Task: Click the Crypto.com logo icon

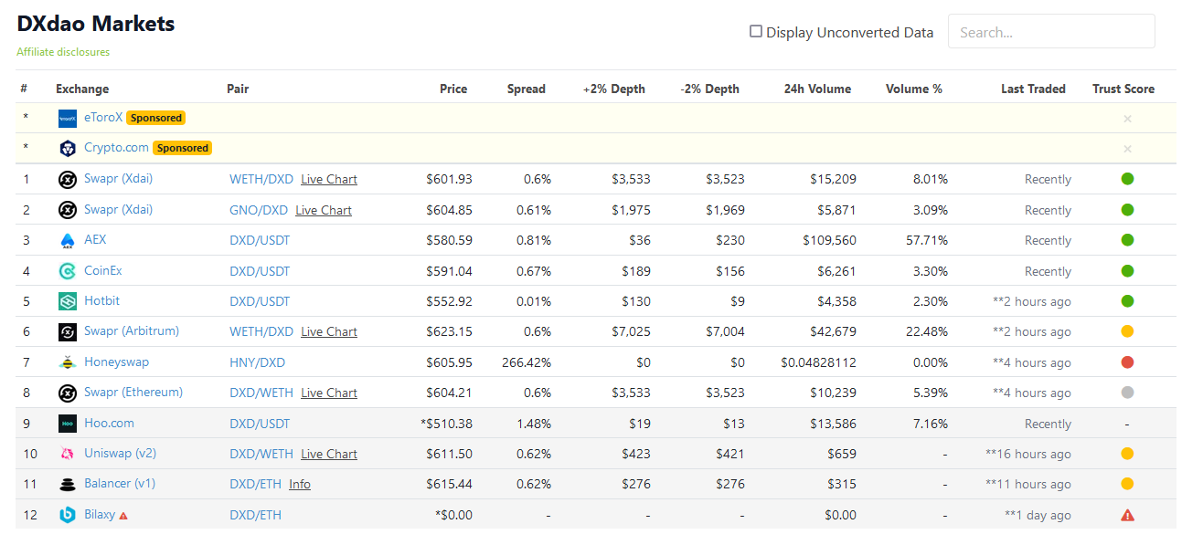Action: coord(67,148)
